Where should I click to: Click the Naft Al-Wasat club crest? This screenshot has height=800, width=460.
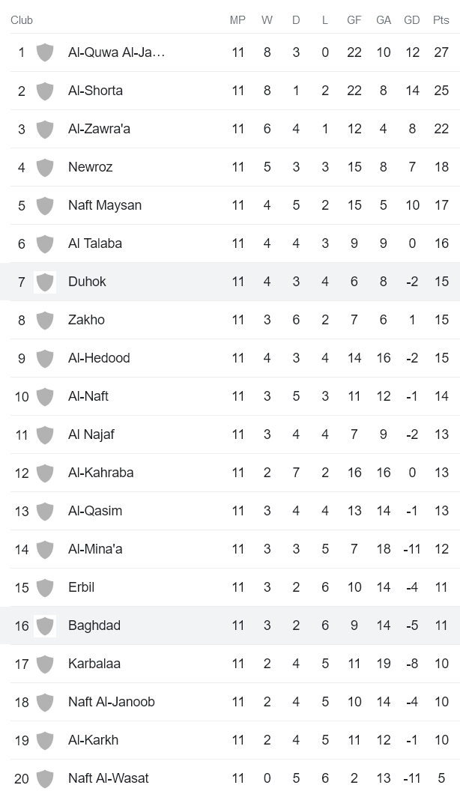pyautogui.click(x=45, y=778)
